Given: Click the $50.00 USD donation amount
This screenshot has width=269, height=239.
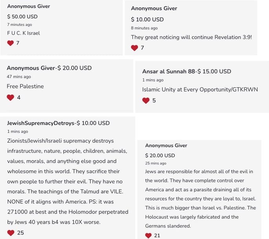Looking at the screenshot, I should 22,16.
